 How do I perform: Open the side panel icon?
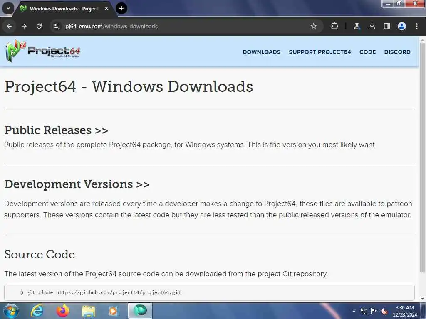point(386,26)
